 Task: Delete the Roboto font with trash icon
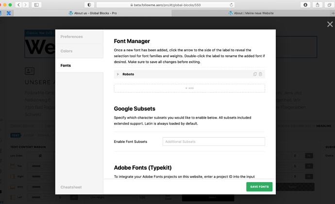261,74
